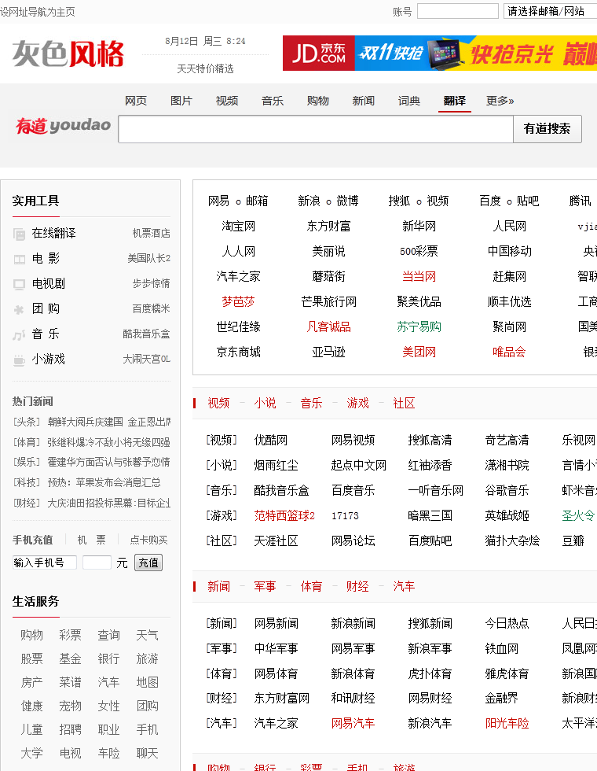Click the 小说 category heading
The width and height of the screenshot is (597, 771).
tap(266, 403)
